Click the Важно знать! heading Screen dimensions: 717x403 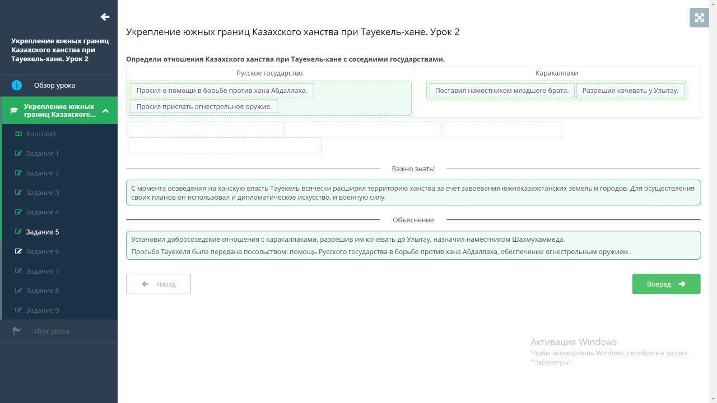[413, 168]
